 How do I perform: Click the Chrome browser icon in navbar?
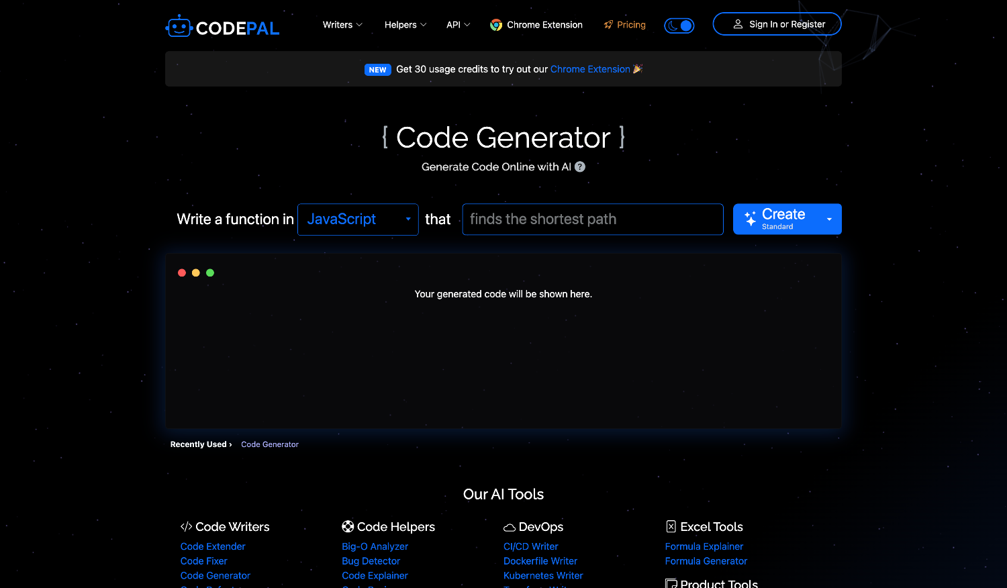[x=496, y=25]
